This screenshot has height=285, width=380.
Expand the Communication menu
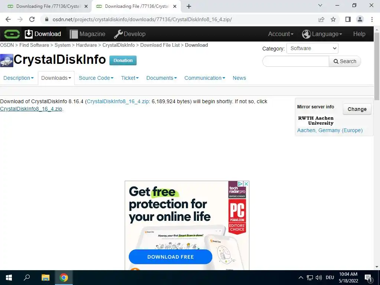coord(205,78)
